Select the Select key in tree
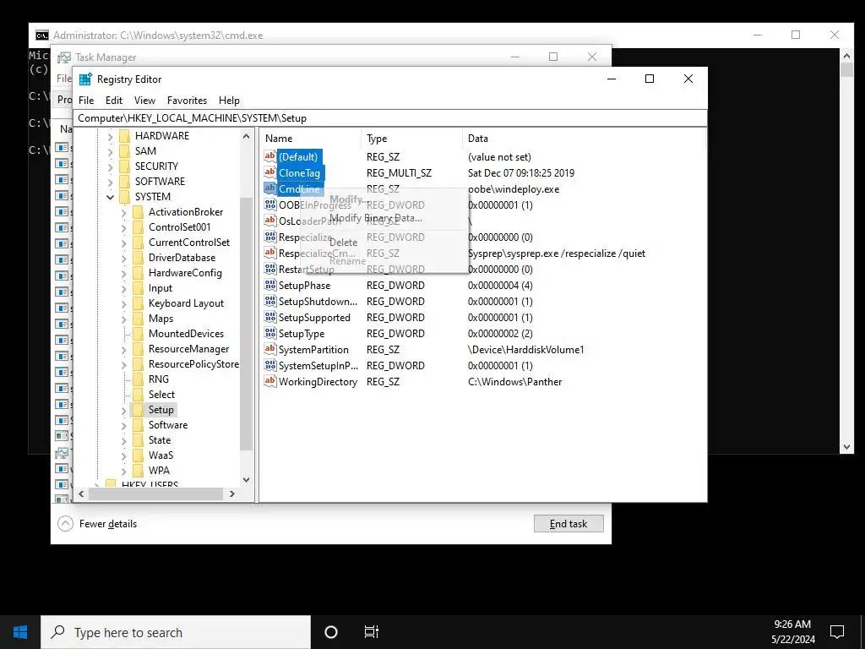This screenshot has width=865, height=649. [x=161, y=395]
